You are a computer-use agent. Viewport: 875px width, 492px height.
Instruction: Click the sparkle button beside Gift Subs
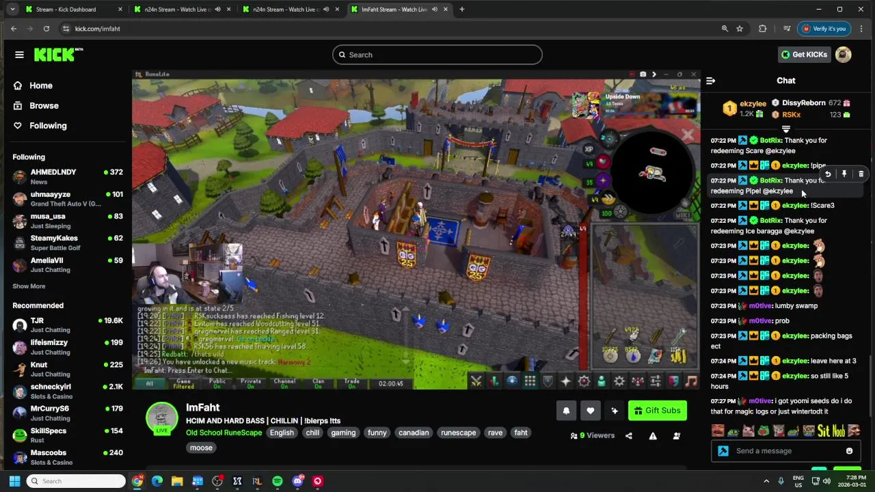tap(614, 411)
